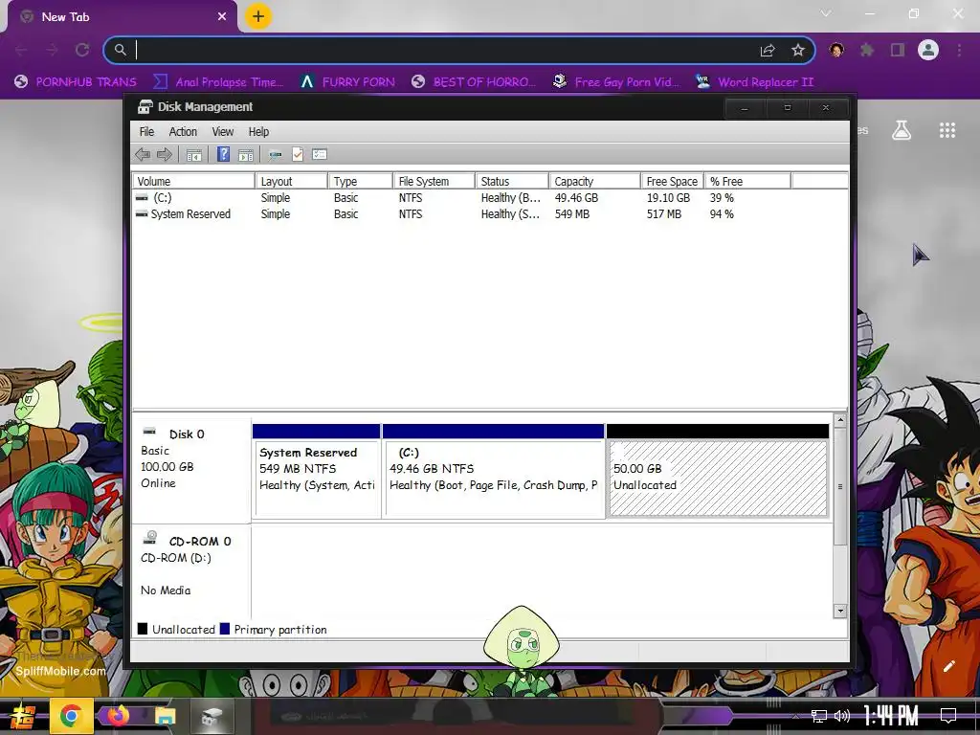
Task: Open Chrome's three-dot menu
Action: coord(959,50)
